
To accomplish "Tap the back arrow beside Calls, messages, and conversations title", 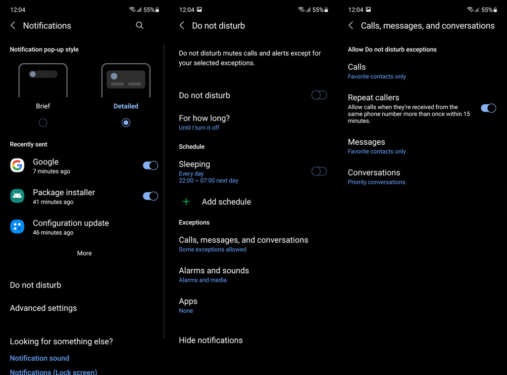I will [x=351, y=26].
